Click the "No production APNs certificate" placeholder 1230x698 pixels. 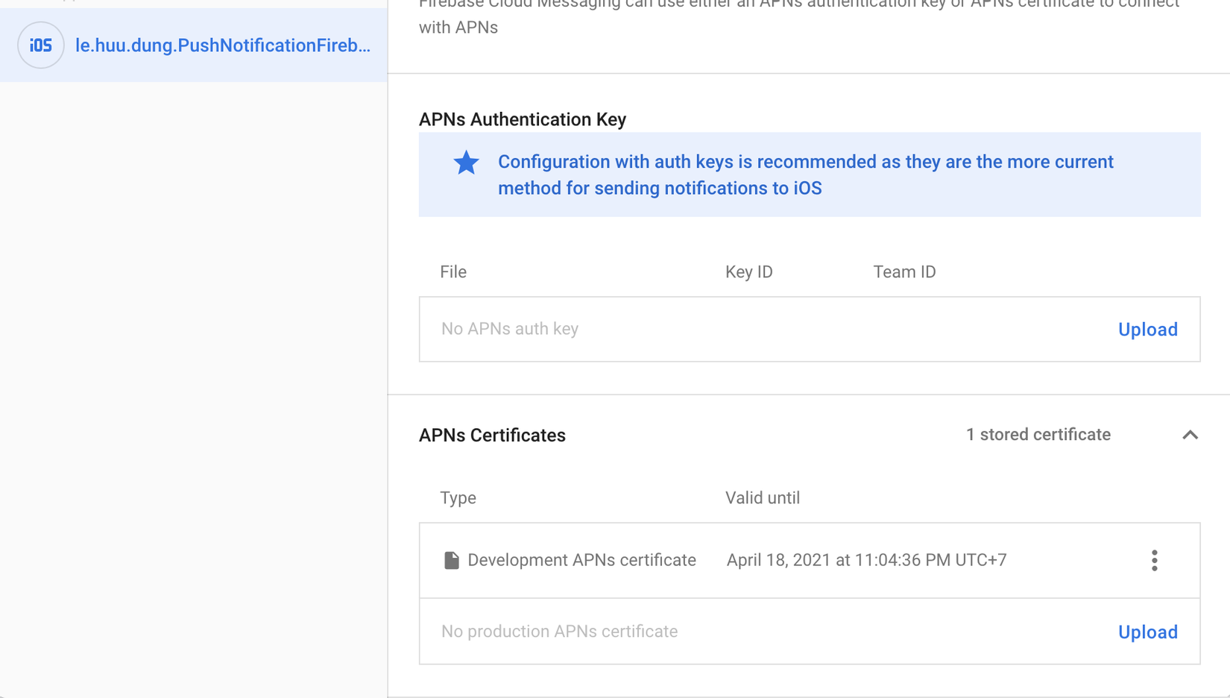pyautogui.click(x=559, y=632)
